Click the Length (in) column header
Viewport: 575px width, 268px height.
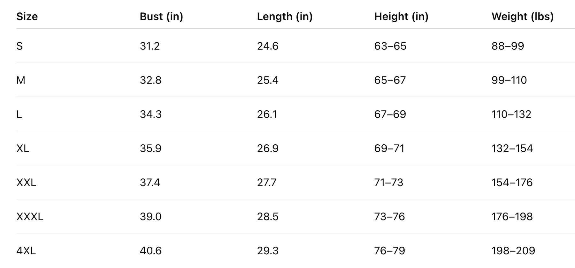(x=285, y=17)
